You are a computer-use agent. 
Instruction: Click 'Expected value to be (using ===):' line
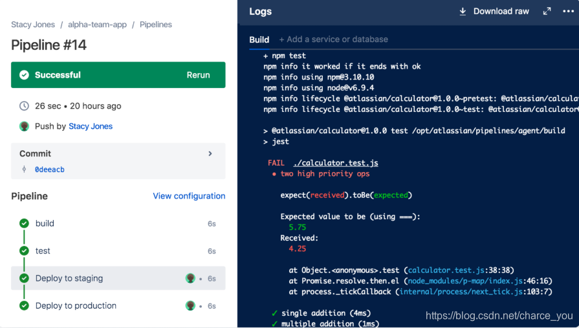coord(351,217)
